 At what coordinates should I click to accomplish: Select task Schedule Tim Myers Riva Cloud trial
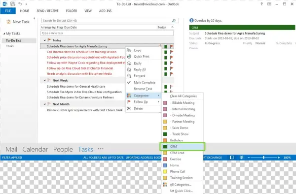tap(84, 92)
